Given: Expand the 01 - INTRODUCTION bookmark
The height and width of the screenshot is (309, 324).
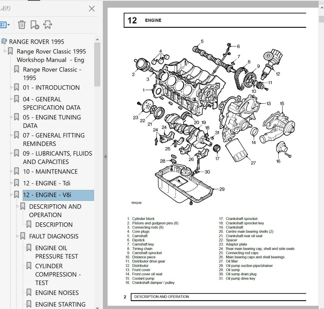Looking at the screenshot, I should coord(11,87).
